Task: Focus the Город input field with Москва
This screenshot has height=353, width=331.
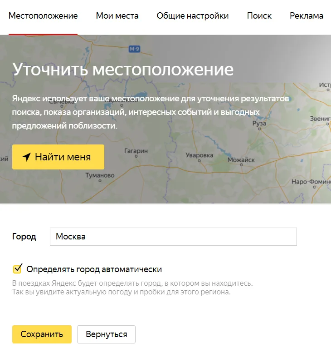Action: coord(173,237)
